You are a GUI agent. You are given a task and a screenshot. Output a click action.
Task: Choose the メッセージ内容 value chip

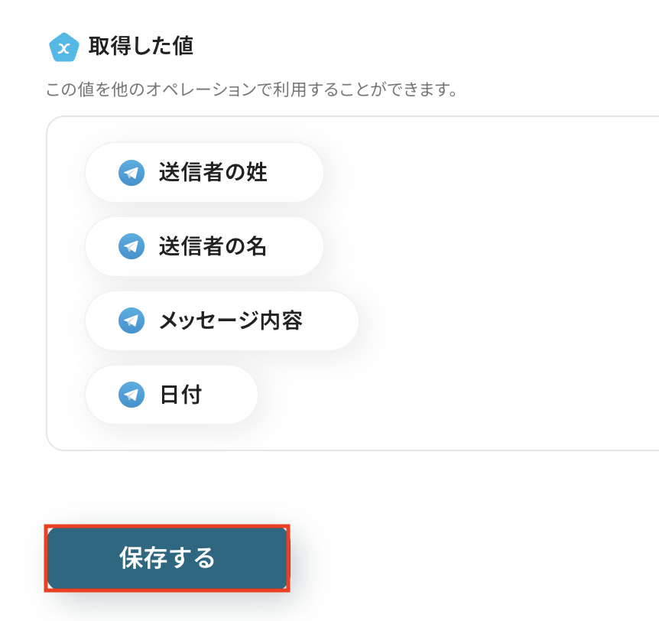coord(222,320)
